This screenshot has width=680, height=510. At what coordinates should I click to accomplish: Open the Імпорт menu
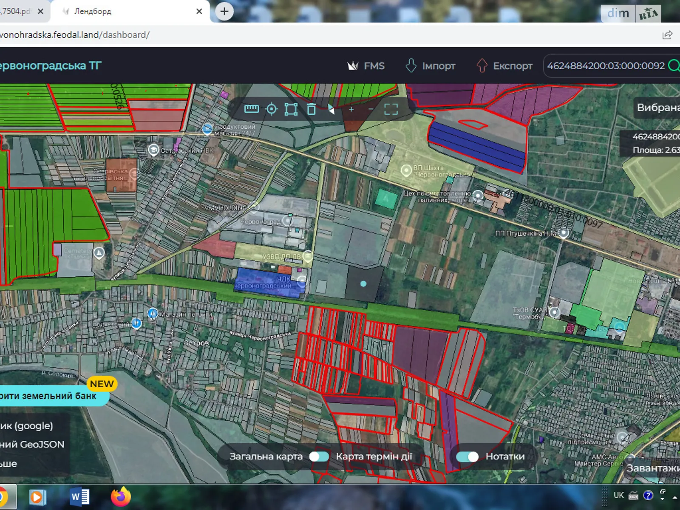click(430, 66)
